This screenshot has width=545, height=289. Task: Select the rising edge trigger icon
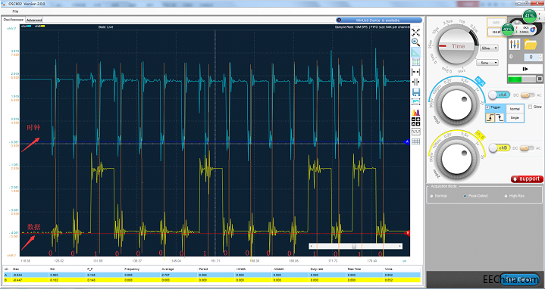click(x=491, y=118)
